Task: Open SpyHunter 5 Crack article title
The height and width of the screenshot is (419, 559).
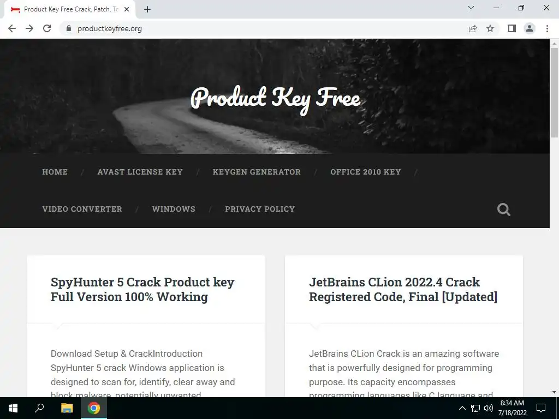Action: (142, 289)
